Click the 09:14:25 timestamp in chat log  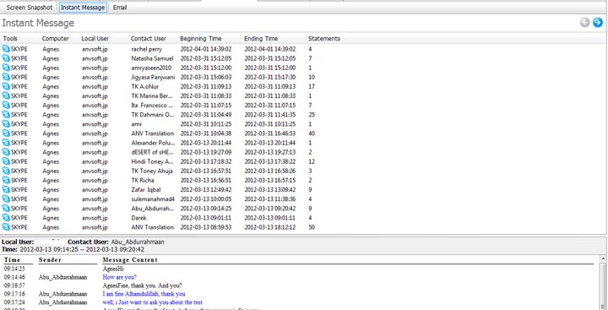(x=14, y=269)
